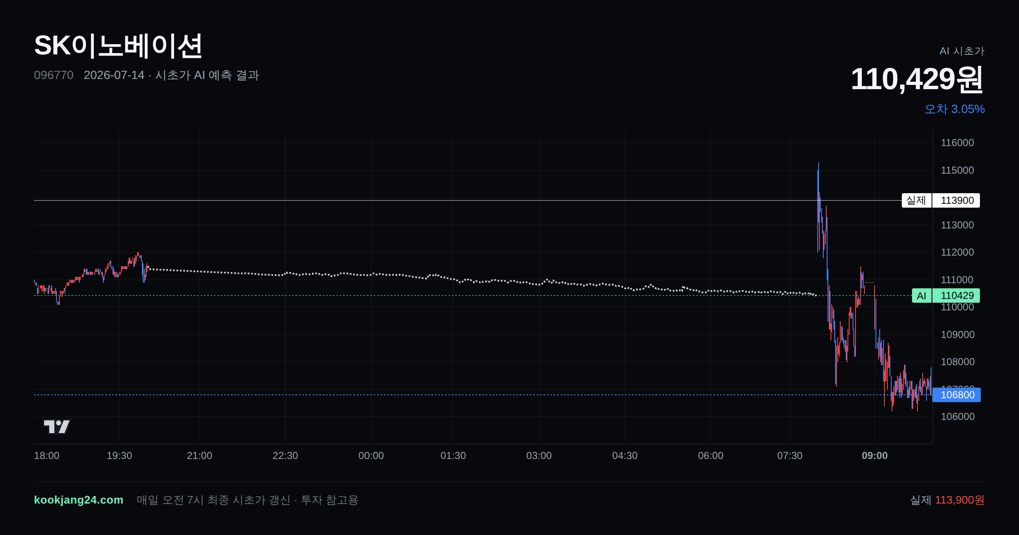Click the TradingView logo icon
The height and width of the screenshot is (535, 1019).
coord(57,426)
